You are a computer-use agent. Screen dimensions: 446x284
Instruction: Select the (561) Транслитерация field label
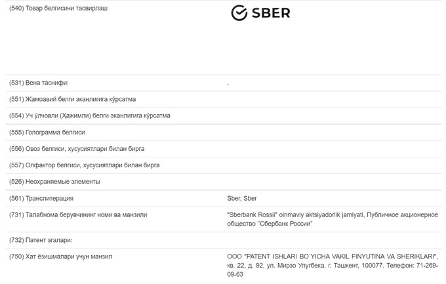tap(41, 198)
